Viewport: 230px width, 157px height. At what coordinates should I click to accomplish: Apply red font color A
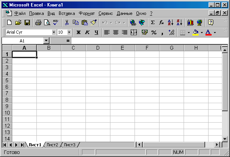click(x=209, y=32)
